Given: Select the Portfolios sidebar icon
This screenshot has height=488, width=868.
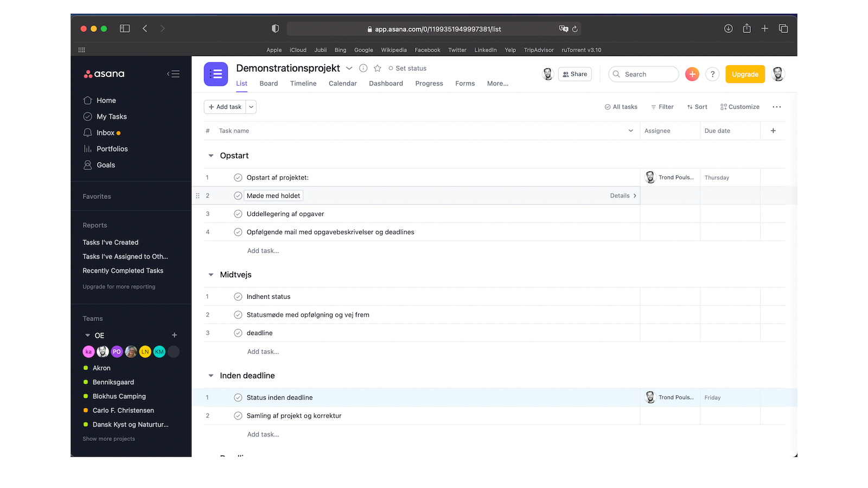Looking at the screenshot, I should 87,149.
